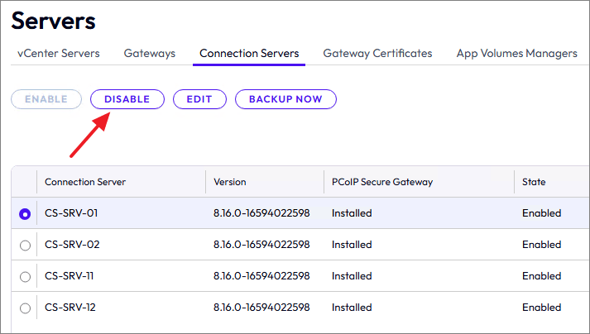Click the grayed-out Enable button
Image resolution: width=590 pixels, height=334 pixels.
[46, 99]
